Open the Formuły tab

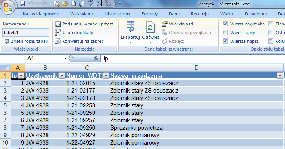point(150,14)
